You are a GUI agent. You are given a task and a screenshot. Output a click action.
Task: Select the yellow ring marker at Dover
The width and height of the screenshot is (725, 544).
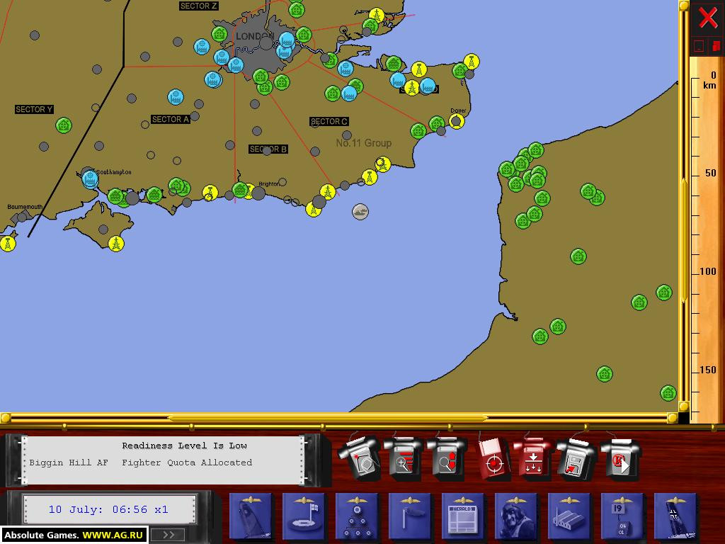[x=457, y=121]
